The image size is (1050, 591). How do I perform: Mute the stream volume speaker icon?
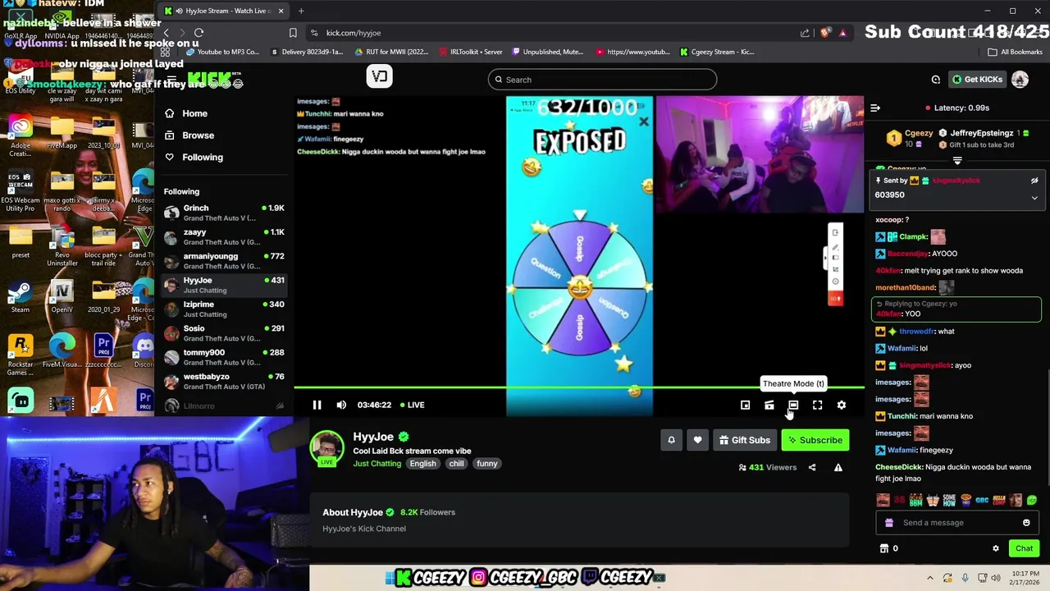point(341,405)
